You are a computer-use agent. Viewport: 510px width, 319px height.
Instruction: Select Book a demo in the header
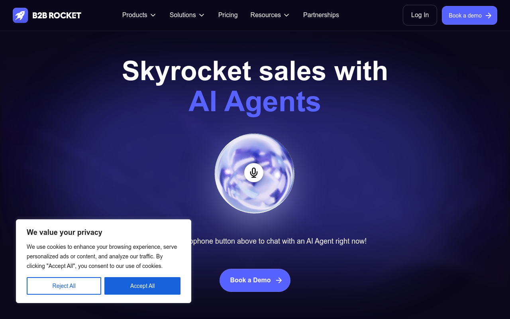[x=469, y=15]
